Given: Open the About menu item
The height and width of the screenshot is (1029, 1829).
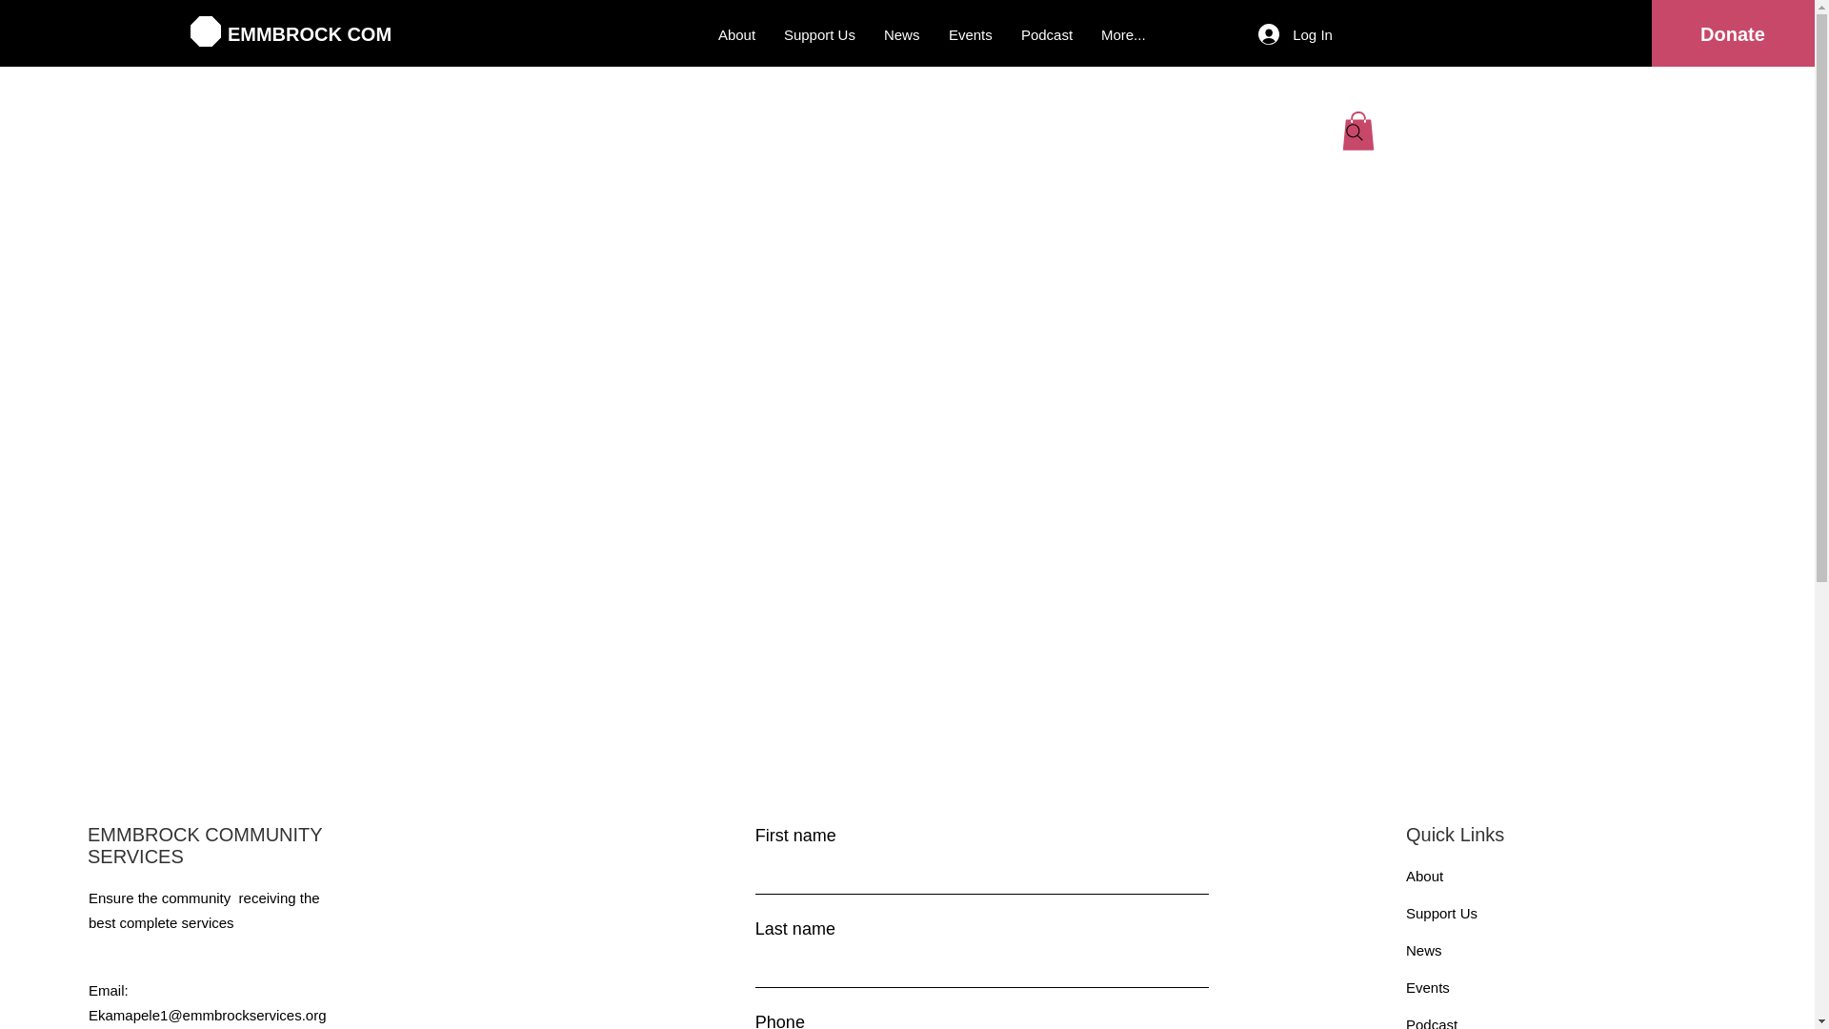Looking at the screenshot, I should tap(736, 35).
